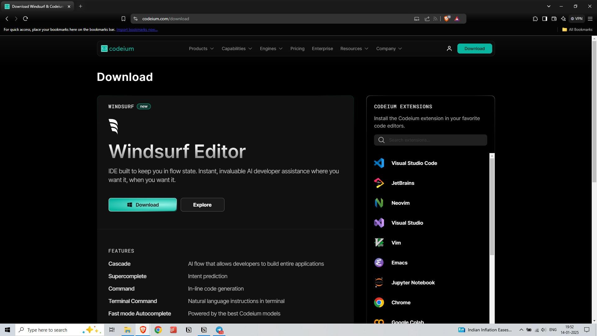Toggle the browser sidebar panel

tap(544, 19)
